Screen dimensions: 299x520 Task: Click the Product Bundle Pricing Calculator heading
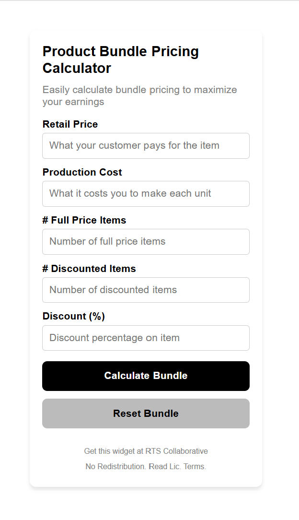[121, 52]
